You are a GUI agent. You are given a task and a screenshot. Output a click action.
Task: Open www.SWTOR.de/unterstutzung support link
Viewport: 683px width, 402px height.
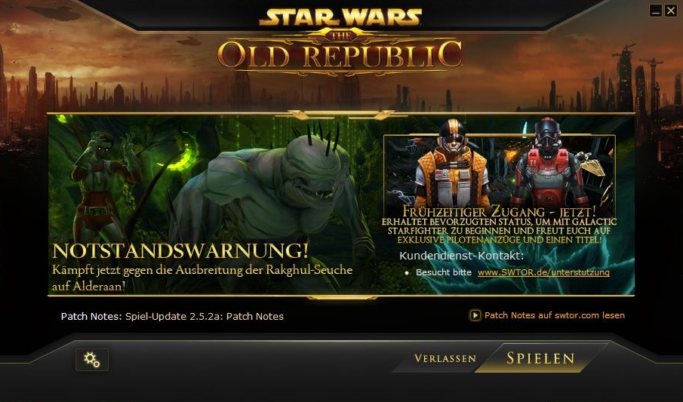click(x=543, y=272)
